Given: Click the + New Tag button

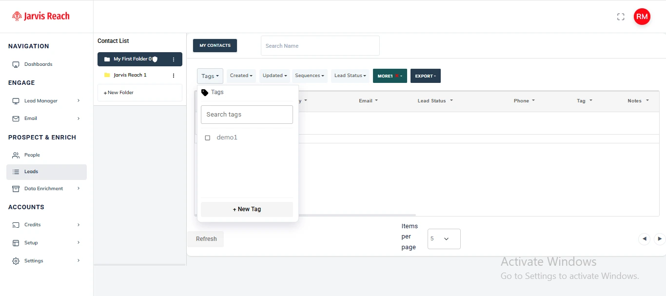Looking at the screenshot, I should pyautogui.click(x=247, y=209).
